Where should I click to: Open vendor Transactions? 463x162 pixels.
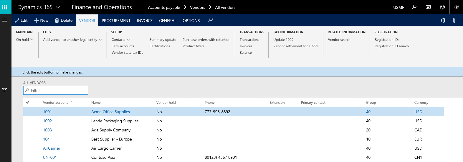pyautogui.click(x=249, y=40)
